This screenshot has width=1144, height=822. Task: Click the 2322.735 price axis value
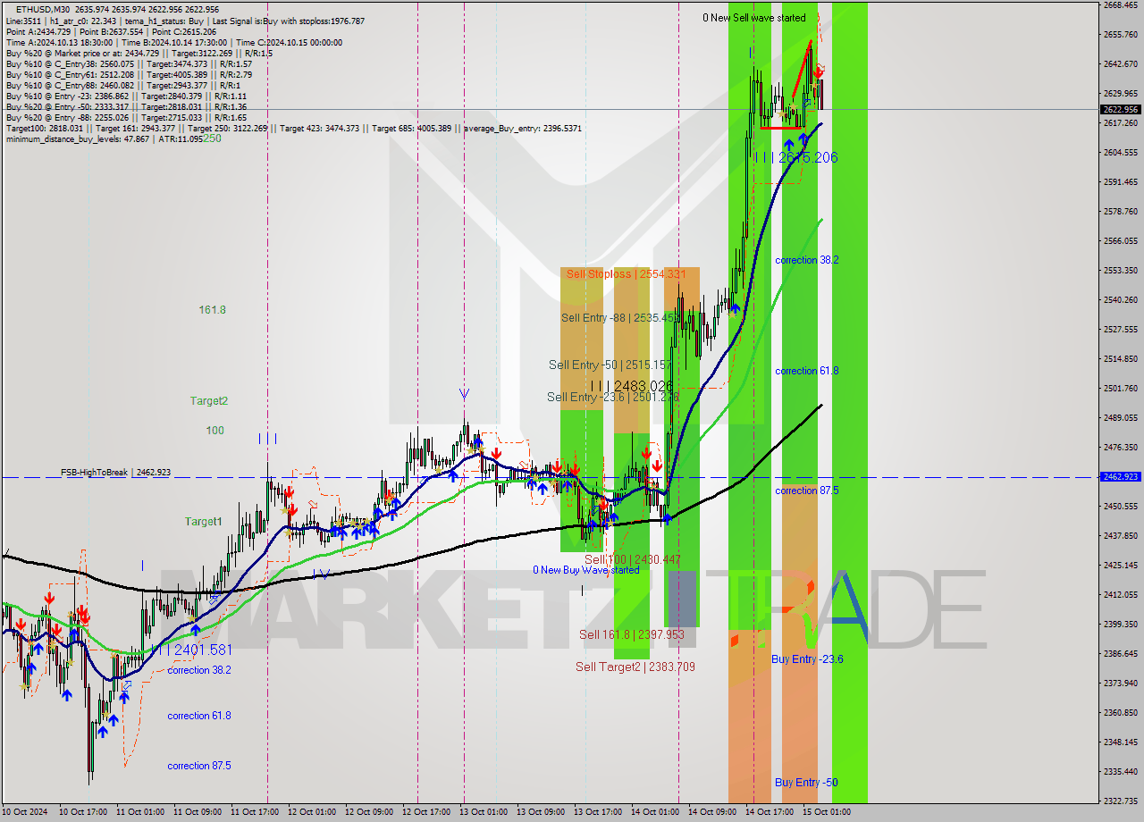[1120, 801]
